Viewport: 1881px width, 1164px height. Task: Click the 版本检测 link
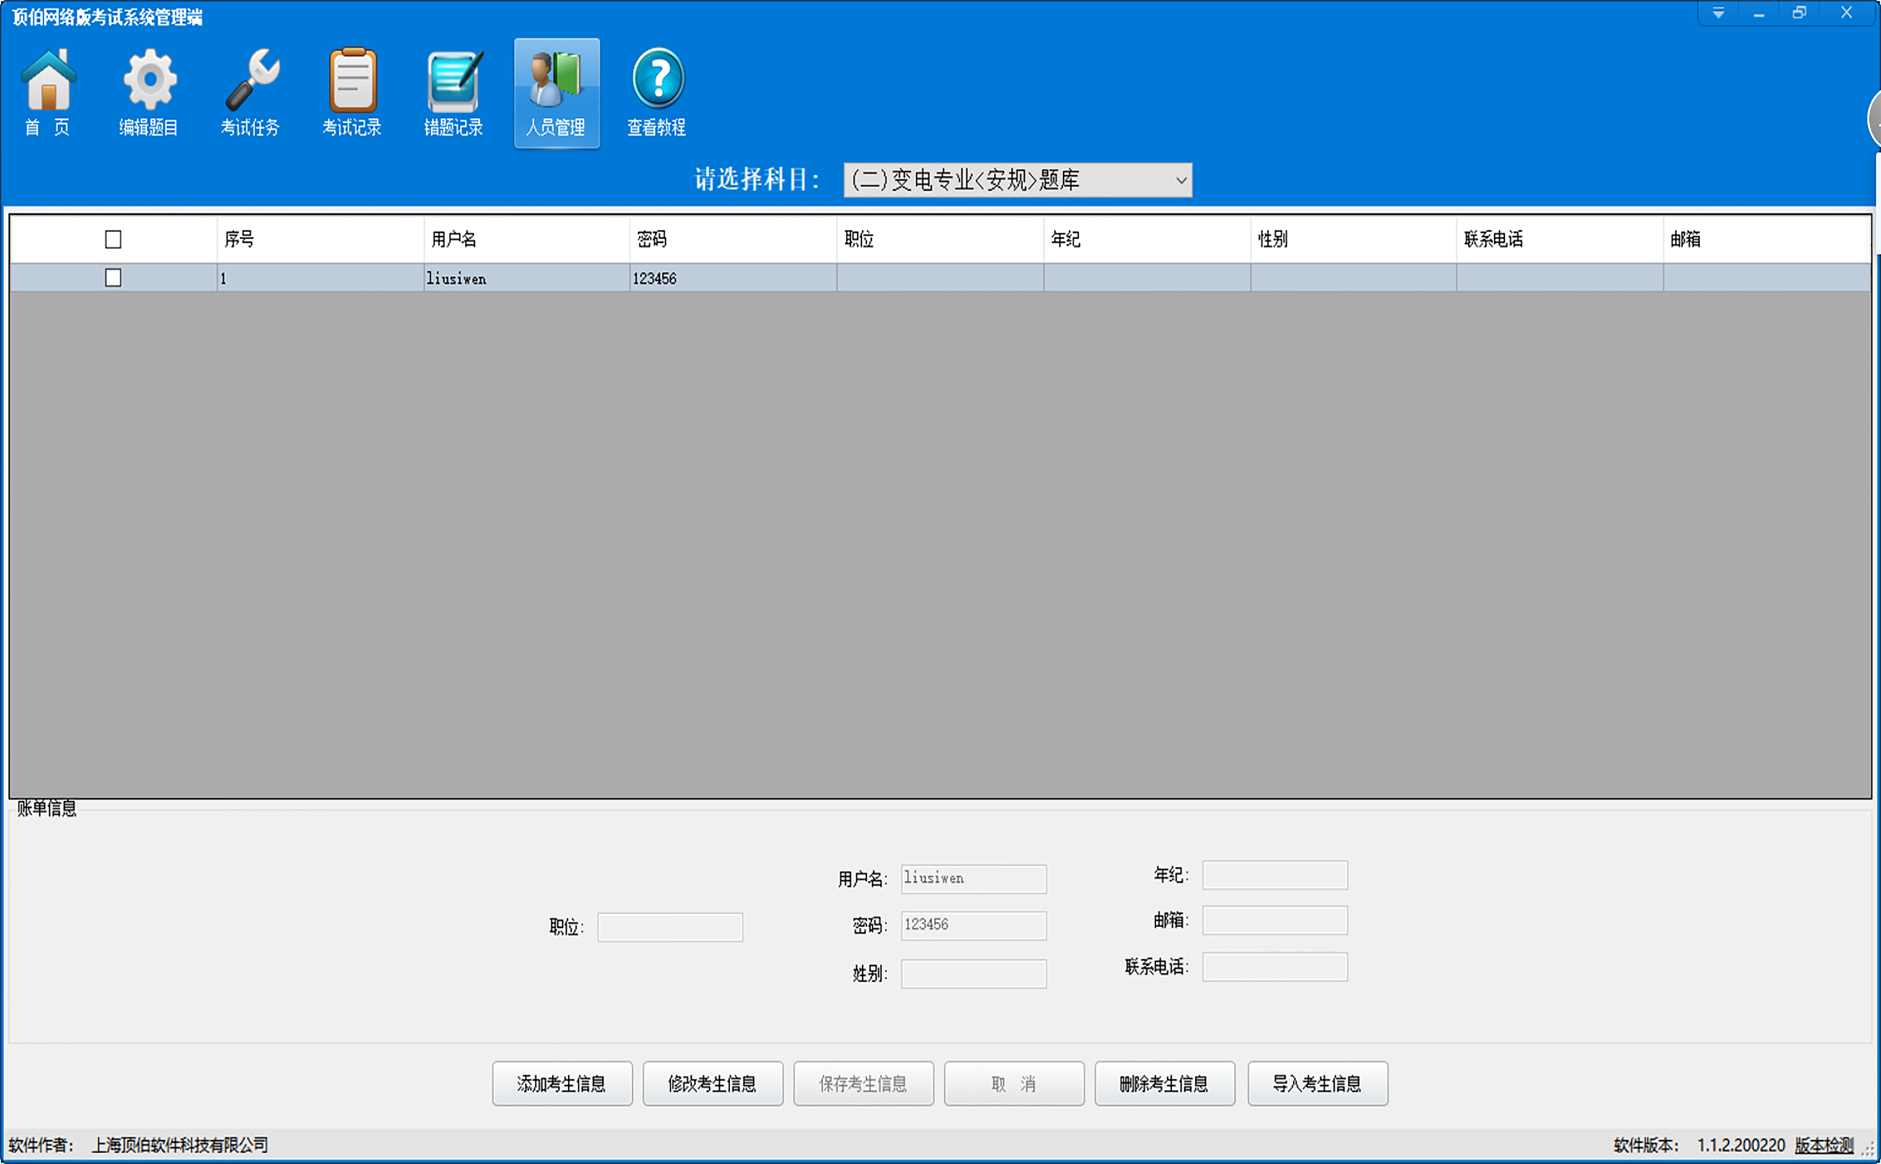(x=1823, y=1145)
